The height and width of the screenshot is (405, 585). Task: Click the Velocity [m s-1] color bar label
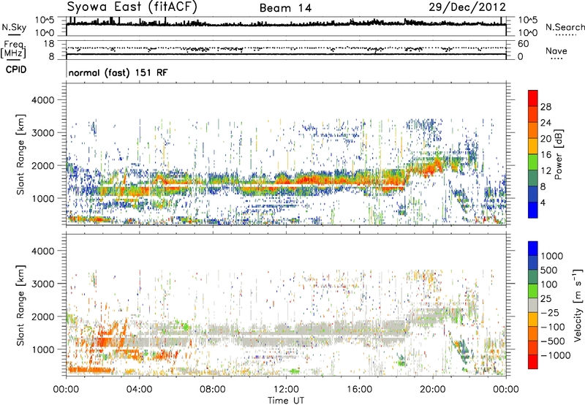click(578, 305)
